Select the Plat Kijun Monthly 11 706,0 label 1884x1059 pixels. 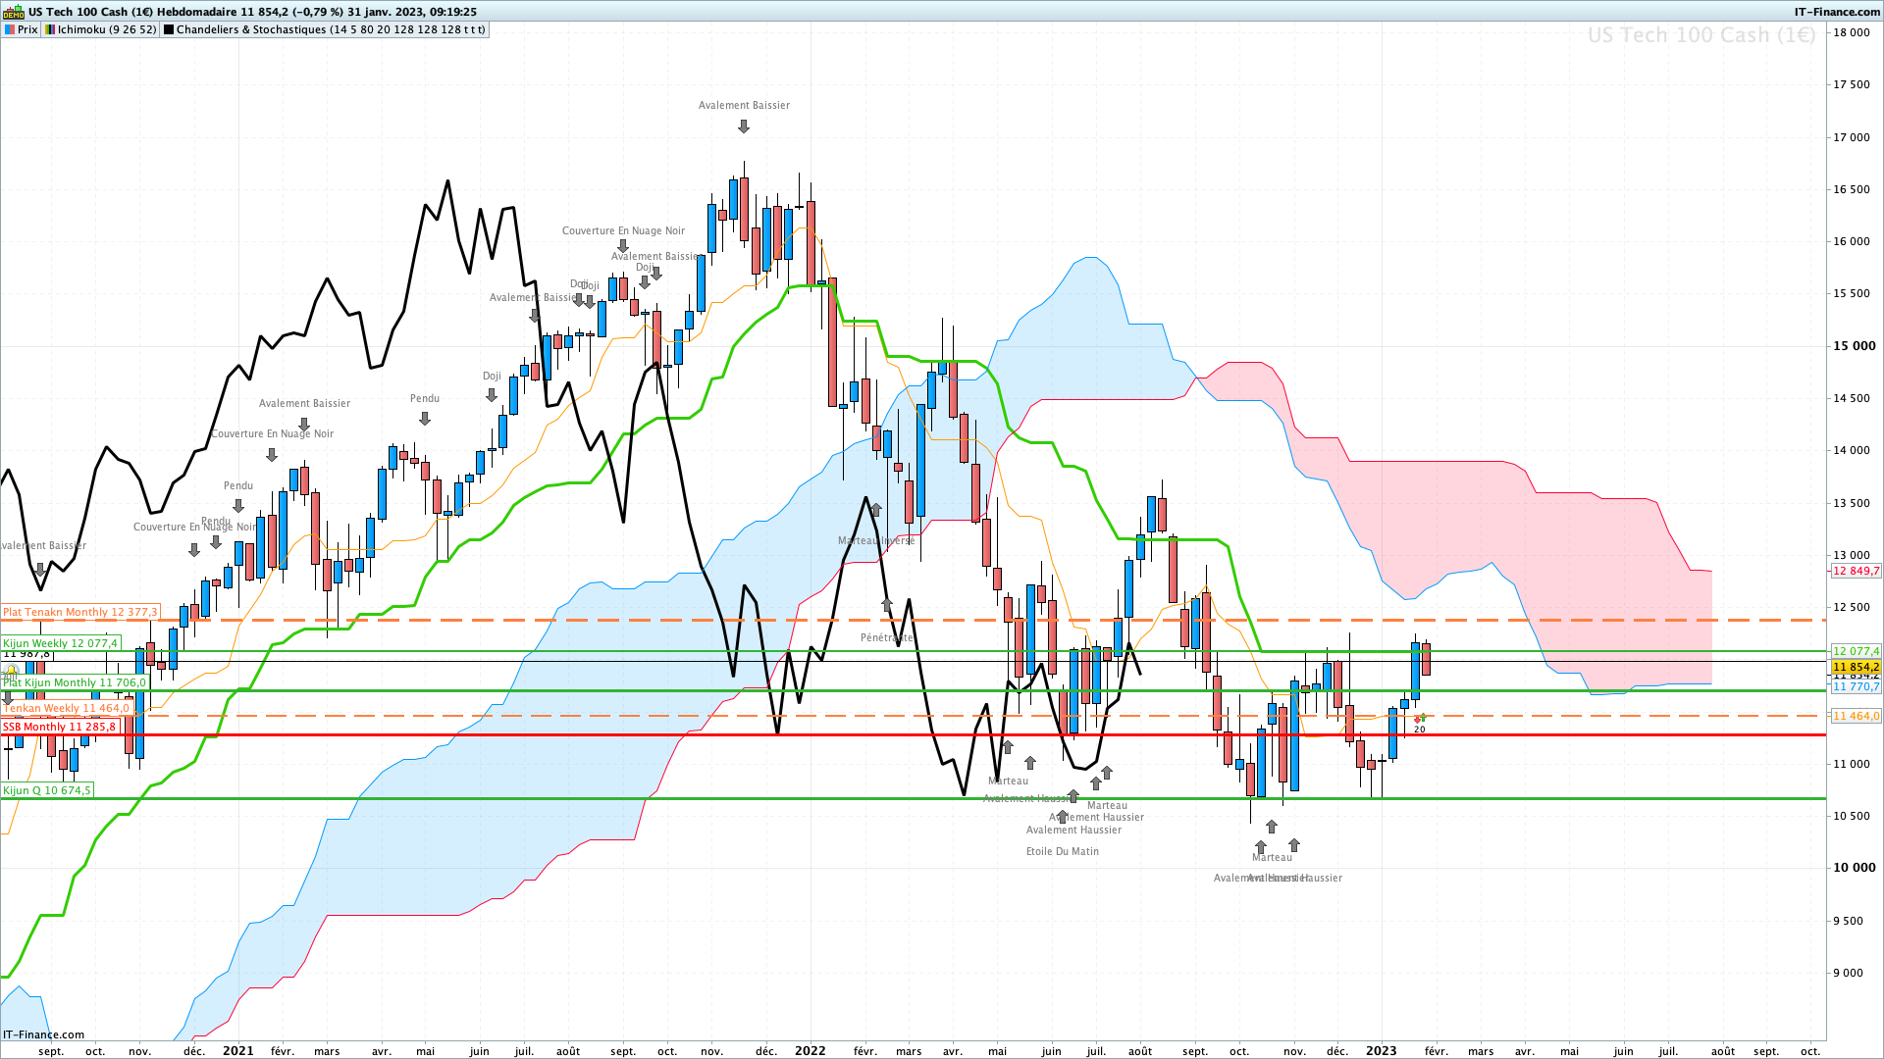(x=75, y=682)
